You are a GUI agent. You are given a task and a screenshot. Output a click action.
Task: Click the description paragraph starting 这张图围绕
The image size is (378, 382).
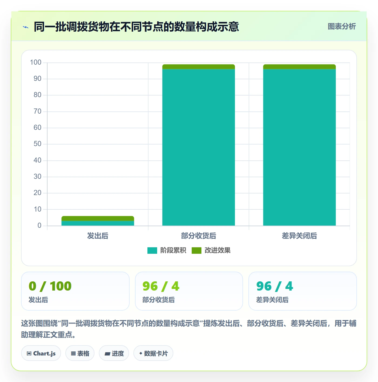tap(189, 329)
